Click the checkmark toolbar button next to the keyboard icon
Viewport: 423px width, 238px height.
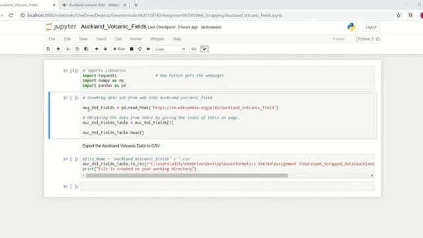pos(204,49)
